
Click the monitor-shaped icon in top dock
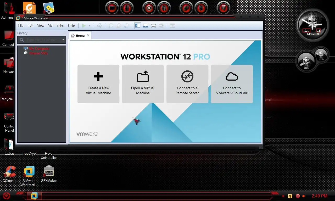[112, 8]
